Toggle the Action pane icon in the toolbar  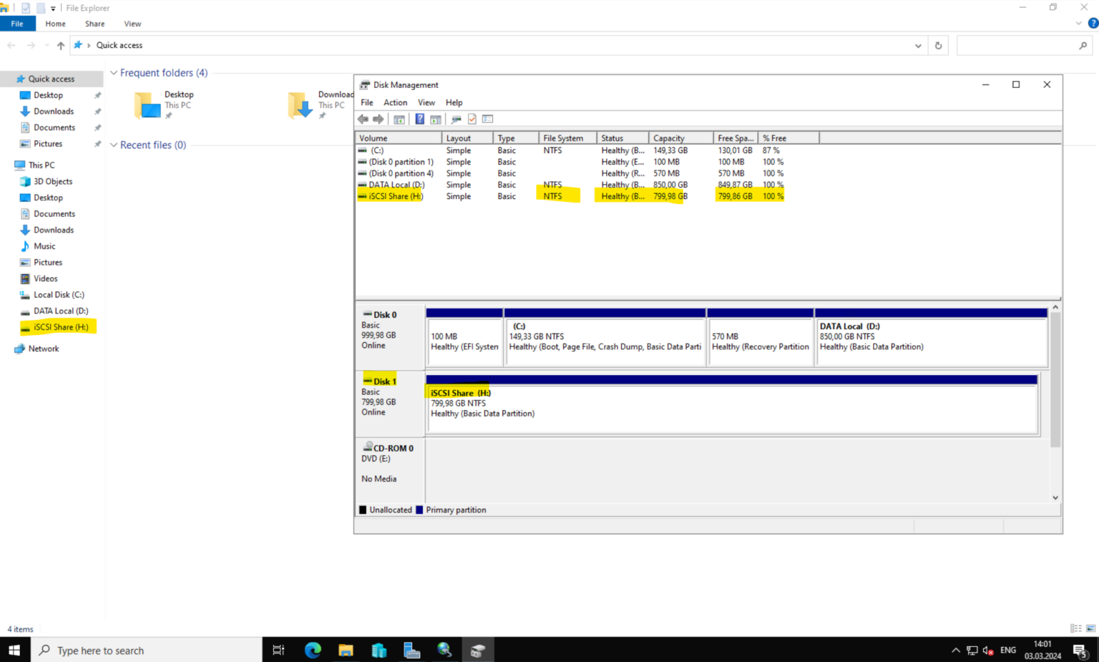435,119
